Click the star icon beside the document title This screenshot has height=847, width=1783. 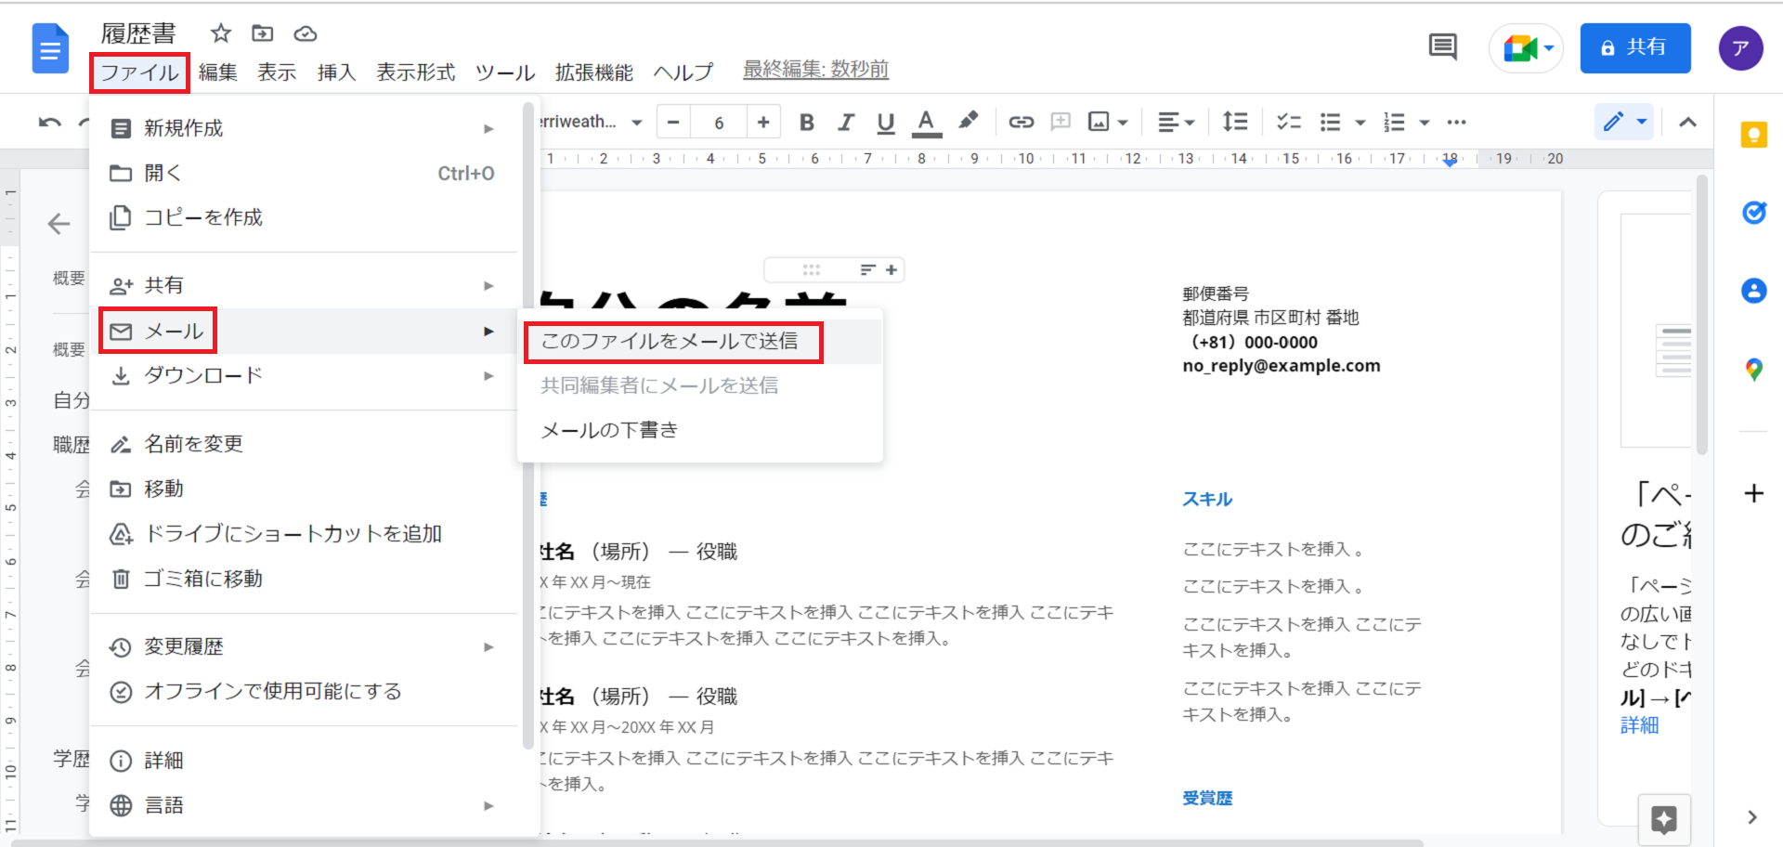[x=220, y=33]
